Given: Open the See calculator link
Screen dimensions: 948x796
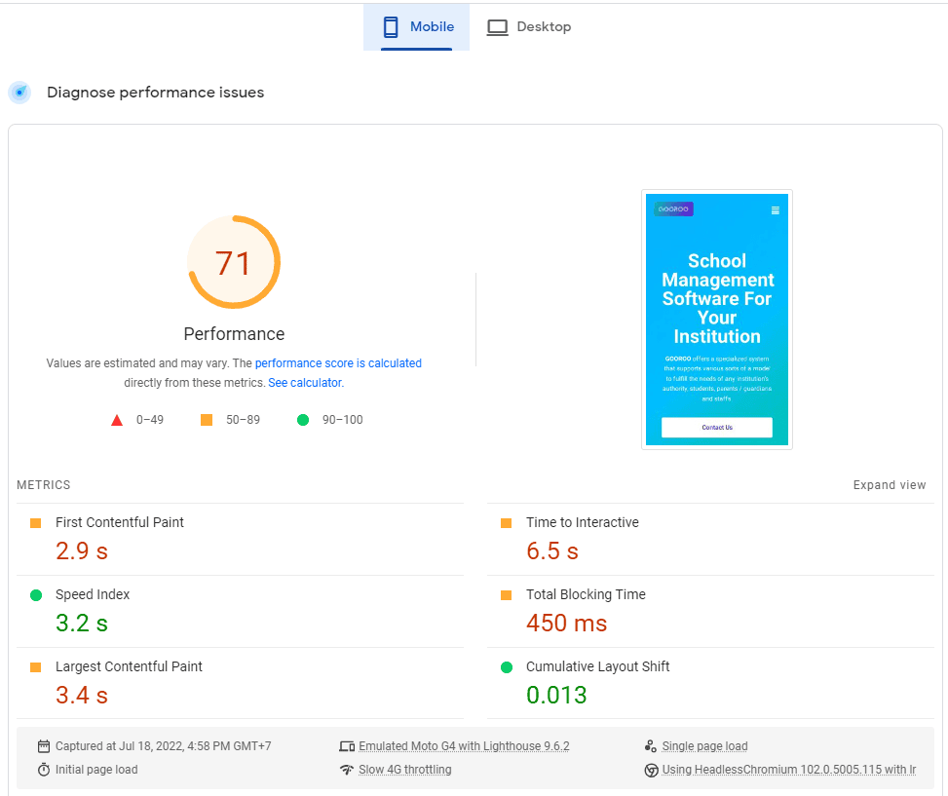Looking at the screenshot, I should tap(305, 383).
